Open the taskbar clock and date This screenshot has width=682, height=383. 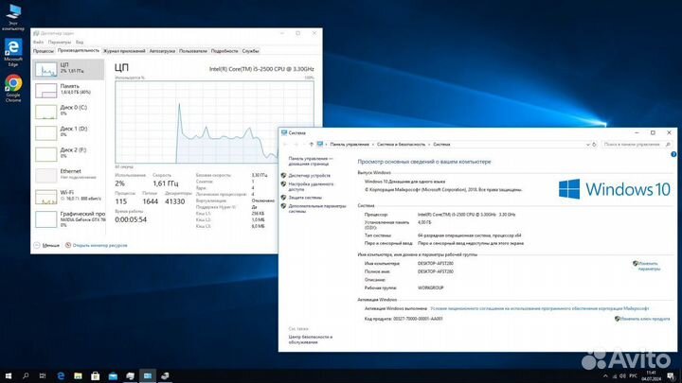point(651,376)
